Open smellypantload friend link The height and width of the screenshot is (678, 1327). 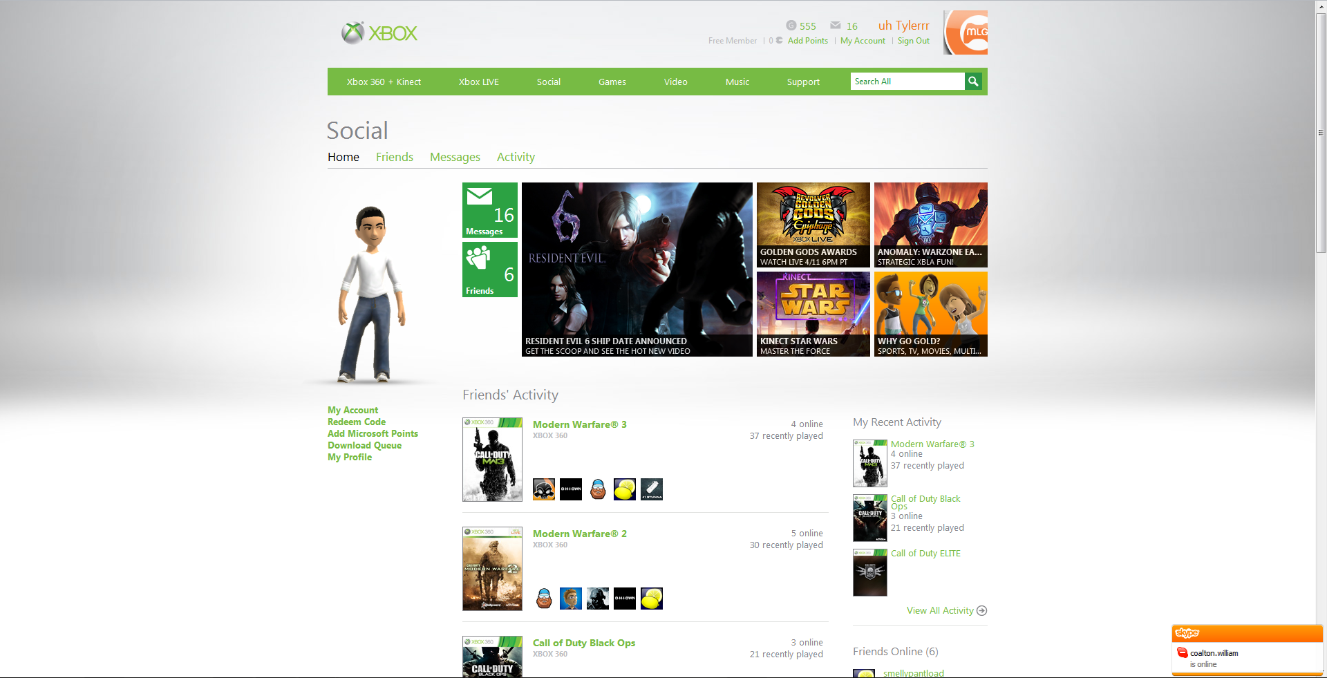(914, 673)
